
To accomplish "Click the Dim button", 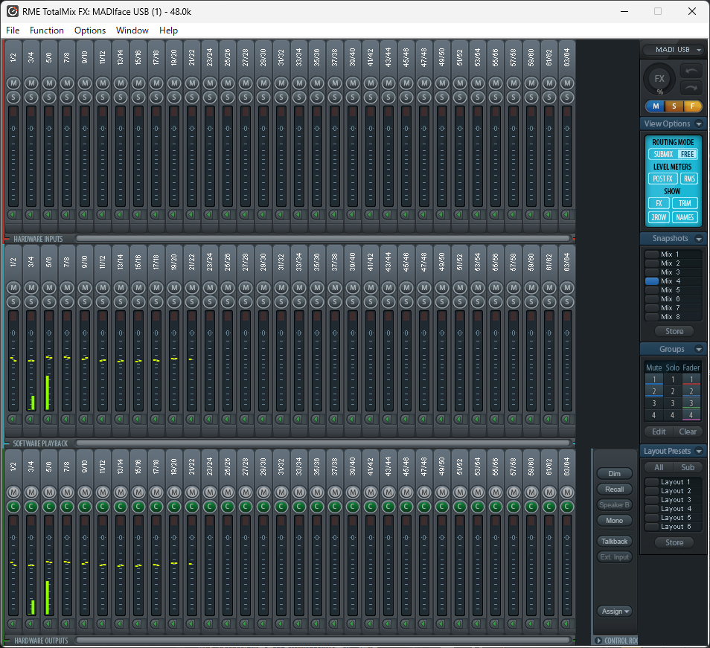I will click(615, 474).
